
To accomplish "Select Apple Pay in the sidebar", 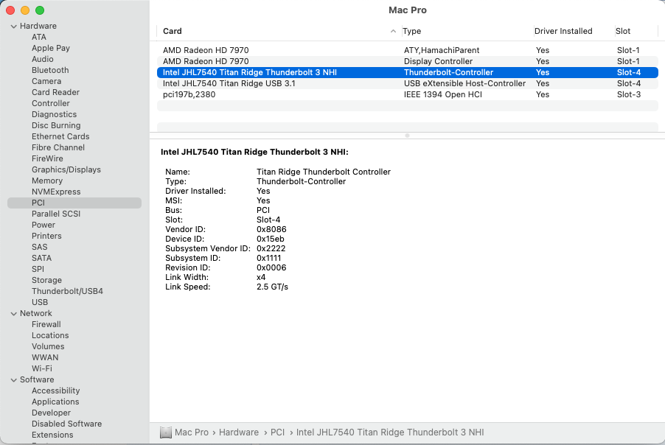I will point(51,48).
